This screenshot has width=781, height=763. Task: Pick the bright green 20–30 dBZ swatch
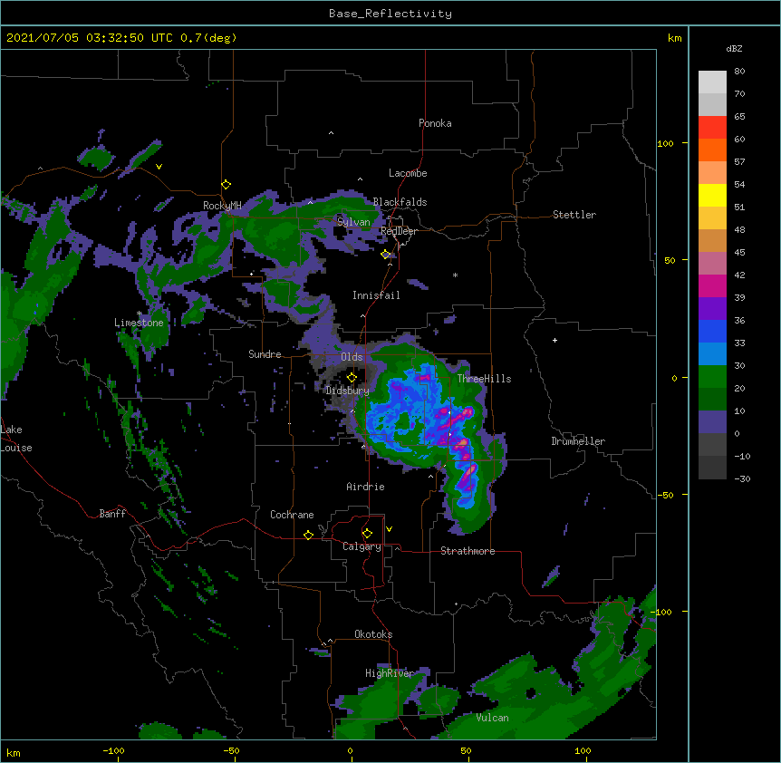pyautogui.click(x=712, y=377)
